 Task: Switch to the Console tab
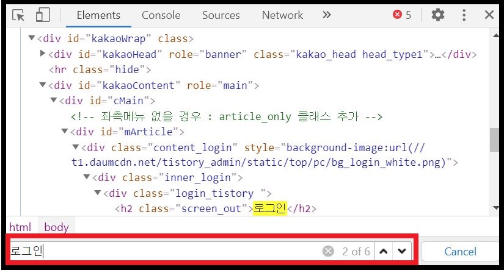(x=161, y=15)
